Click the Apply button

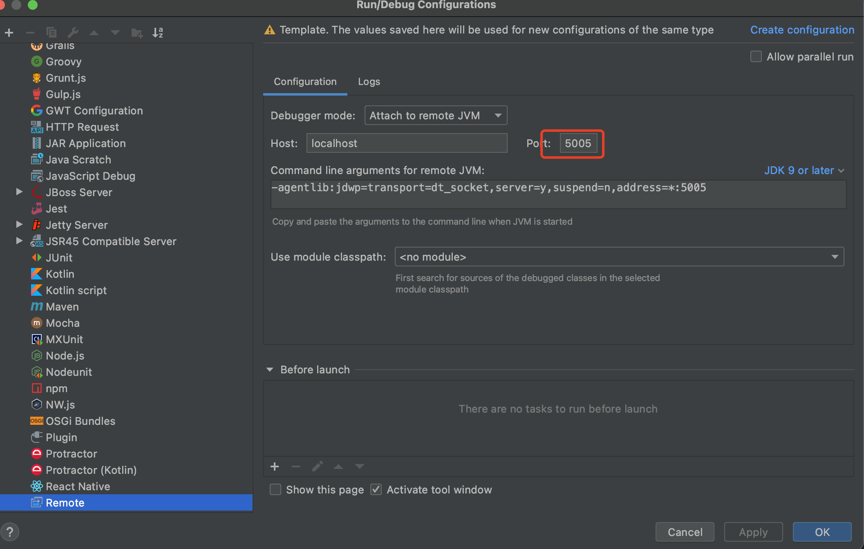click(x=753, y=532)
